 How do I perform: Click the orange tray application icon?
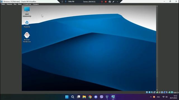(154, 97)
